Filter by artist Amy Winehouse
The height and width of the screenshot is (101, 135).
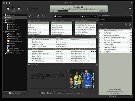tap(62, 30)
